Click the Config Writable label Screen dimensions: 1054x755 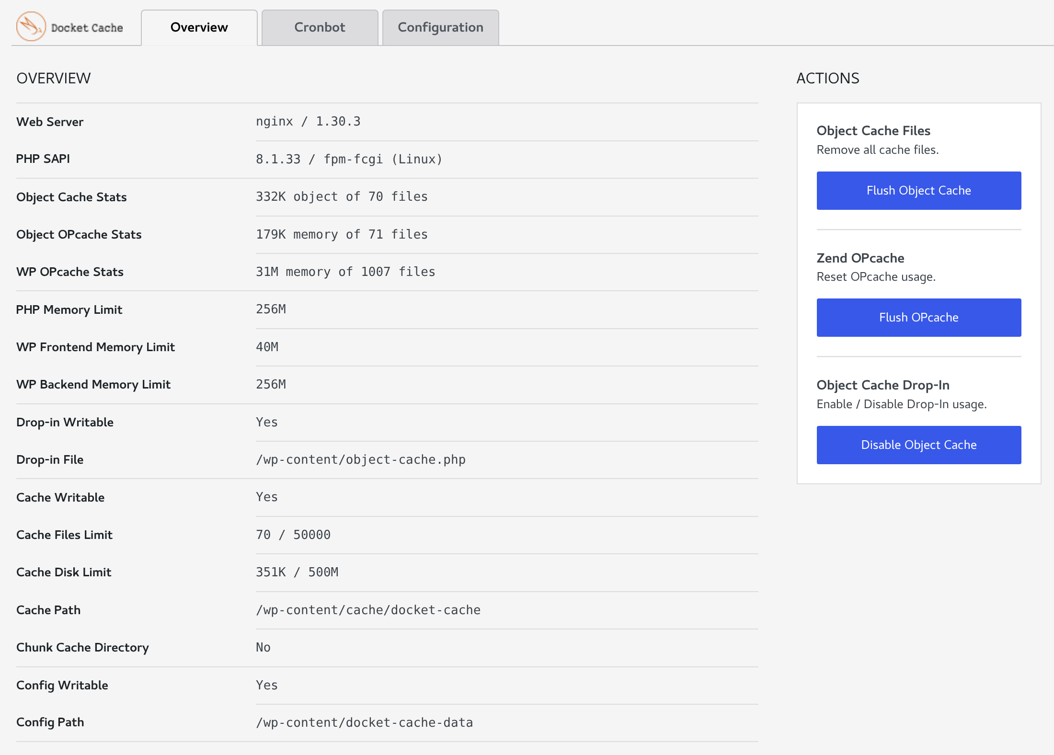tap(62, 685)
